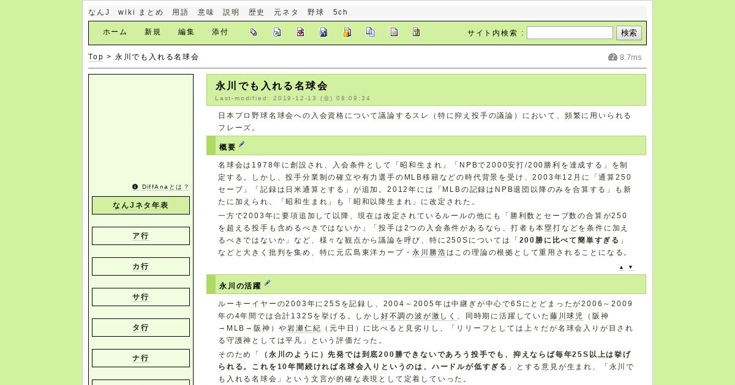Click the yellow question mark help icon

click(x=417, y=32)
